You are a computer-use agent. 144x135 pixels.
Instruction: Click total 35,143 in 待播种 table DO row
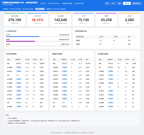[x=88, y=64]
